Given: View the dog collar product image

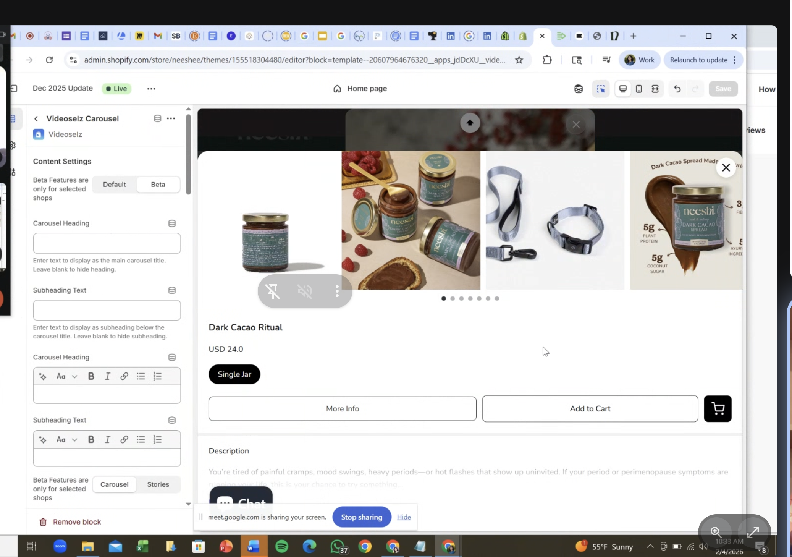Looking at the screenshot, I should pos(555,220).
